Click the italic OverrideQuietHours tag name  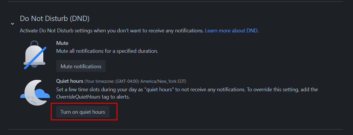78,97
